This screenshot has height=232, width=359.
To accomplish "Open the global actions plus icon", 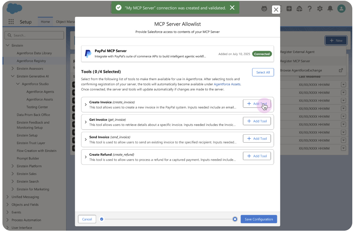I will (289, 9).
